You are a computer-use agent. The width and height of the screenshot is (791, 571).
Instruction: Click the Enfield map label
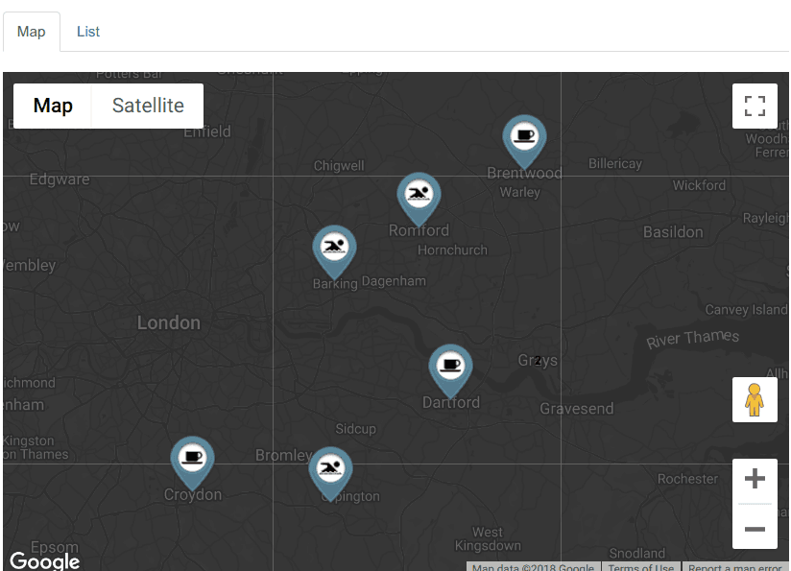(x=207, y=132)
